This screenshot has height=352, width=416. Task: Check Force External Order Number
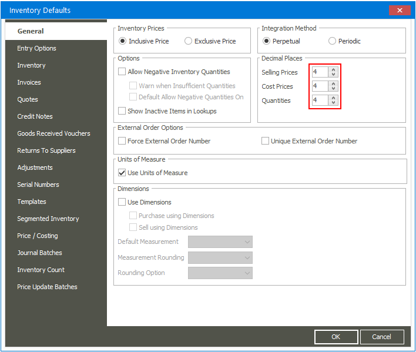click(x=122, y=141)
